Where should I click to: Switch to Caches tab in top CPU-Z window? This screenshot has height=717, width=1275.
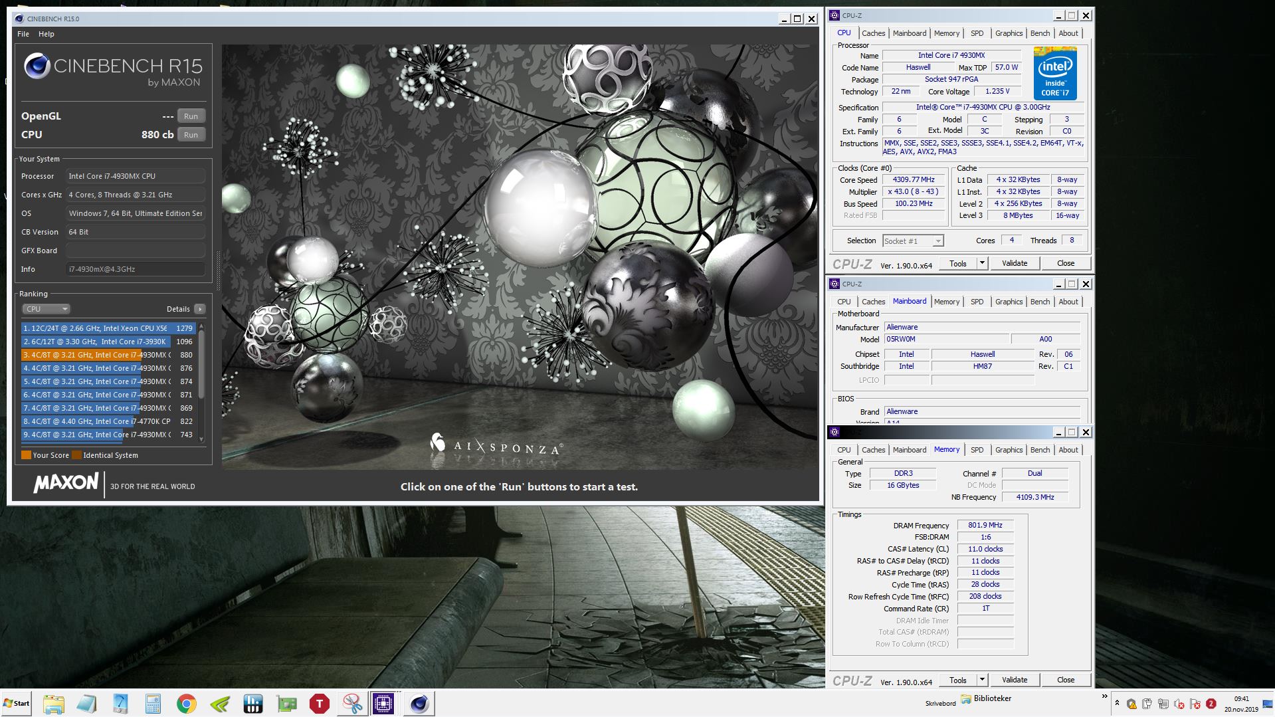(x=873, y=33)
